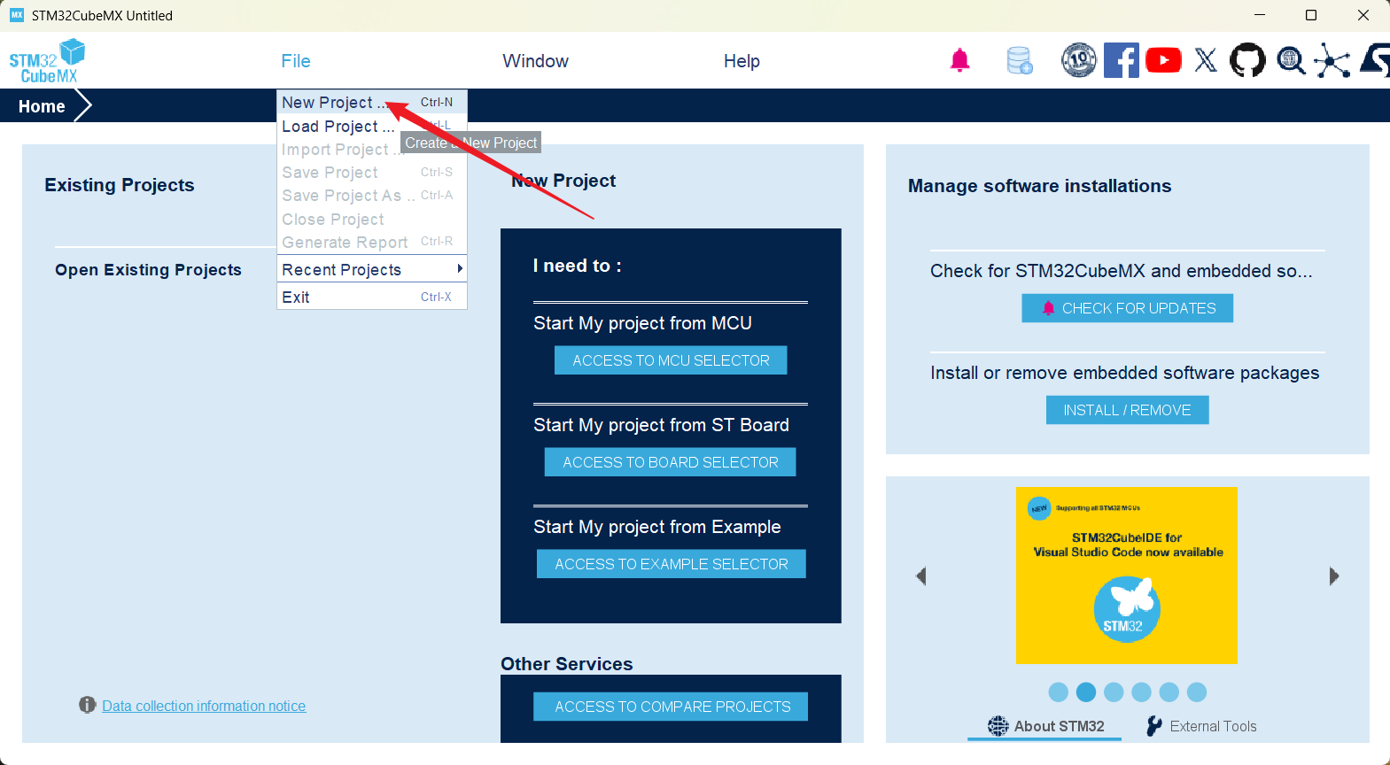Open the Data collection information notice link
Image resolution: width=1390 pixels, height=765 pixels.
point(204,706)
